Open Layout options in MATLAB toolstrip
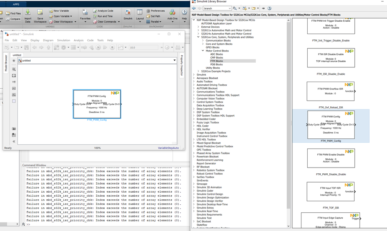Image resolution: width=387 pixels, height=231 pixels. (x=140, y=16)
